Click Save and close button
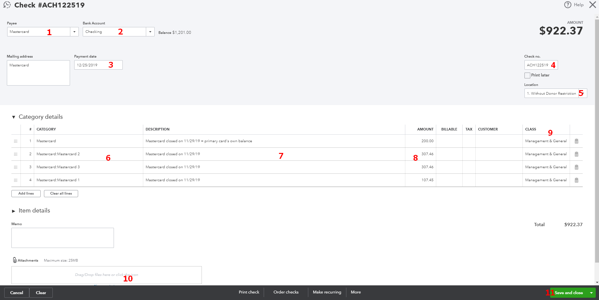599x300 pixels. [x=569, y=293]
